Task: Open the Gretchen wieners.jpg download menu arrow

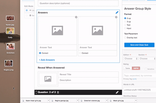Action: click(107, 100)
